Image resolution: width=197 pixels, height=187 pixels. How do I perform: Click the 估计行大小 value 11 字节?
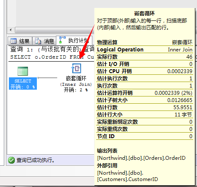183,115
